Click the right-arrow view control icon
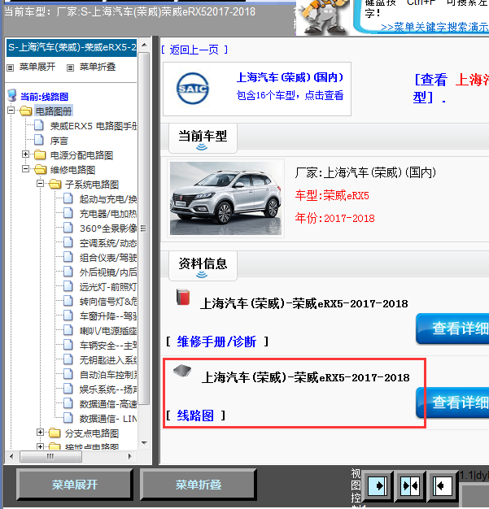Screen dimensions: 489x509 point(377,486)
